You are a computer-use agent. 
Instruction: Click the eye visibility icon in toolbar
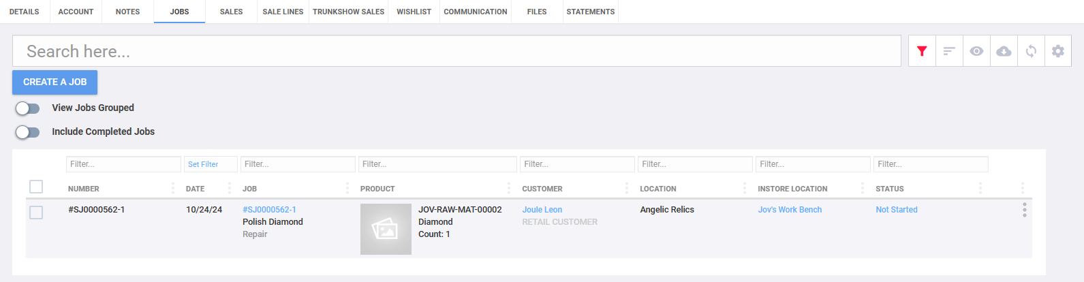976,51
